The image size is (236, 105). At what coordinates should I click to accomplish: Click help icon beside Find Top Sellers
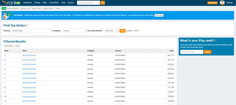pyautogui.click(x=28, y=25)
